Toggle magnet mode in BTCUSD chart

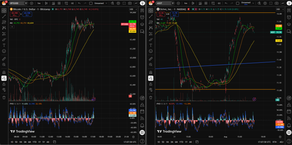4,72
